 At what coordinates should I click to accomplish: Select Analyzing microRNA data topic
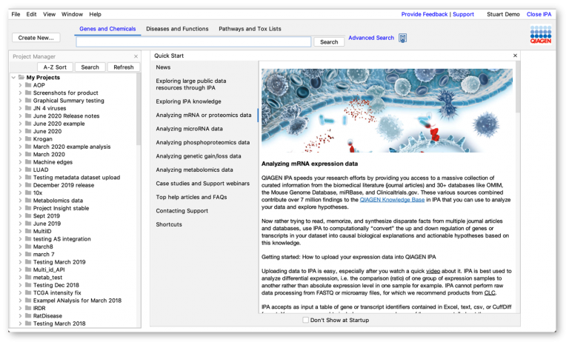(x=190, y=129)
